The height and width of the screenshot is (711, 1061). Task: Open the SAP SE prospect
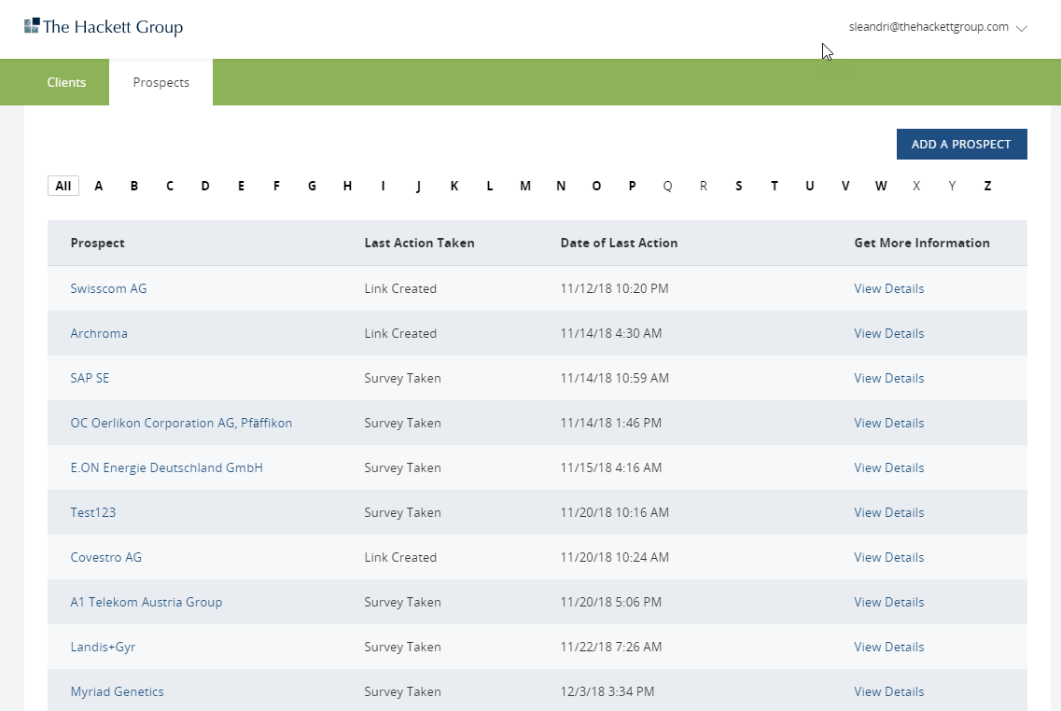point(90,378)
